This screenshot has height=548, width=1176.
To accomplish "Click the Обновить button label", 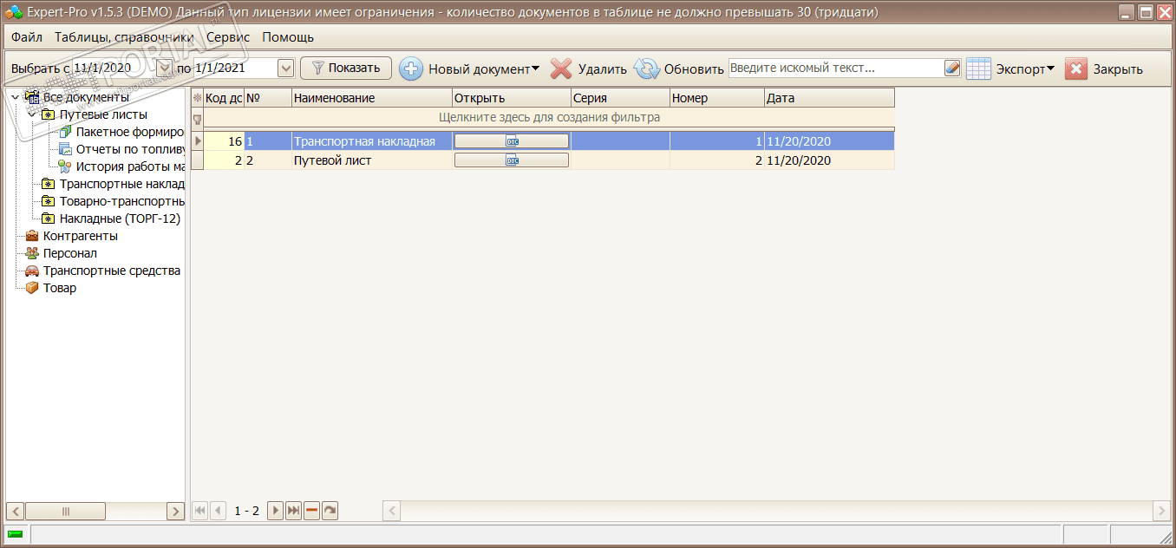I will pyautogui.click(x=694, y=69).
